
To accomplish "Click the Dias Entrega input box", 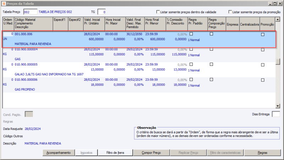I will click(x=276, y=114).
